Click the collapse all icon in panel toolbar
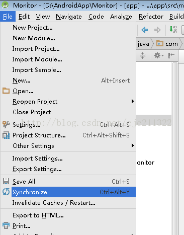The height and width of the screenshot is (235, 184). [142, 55]
